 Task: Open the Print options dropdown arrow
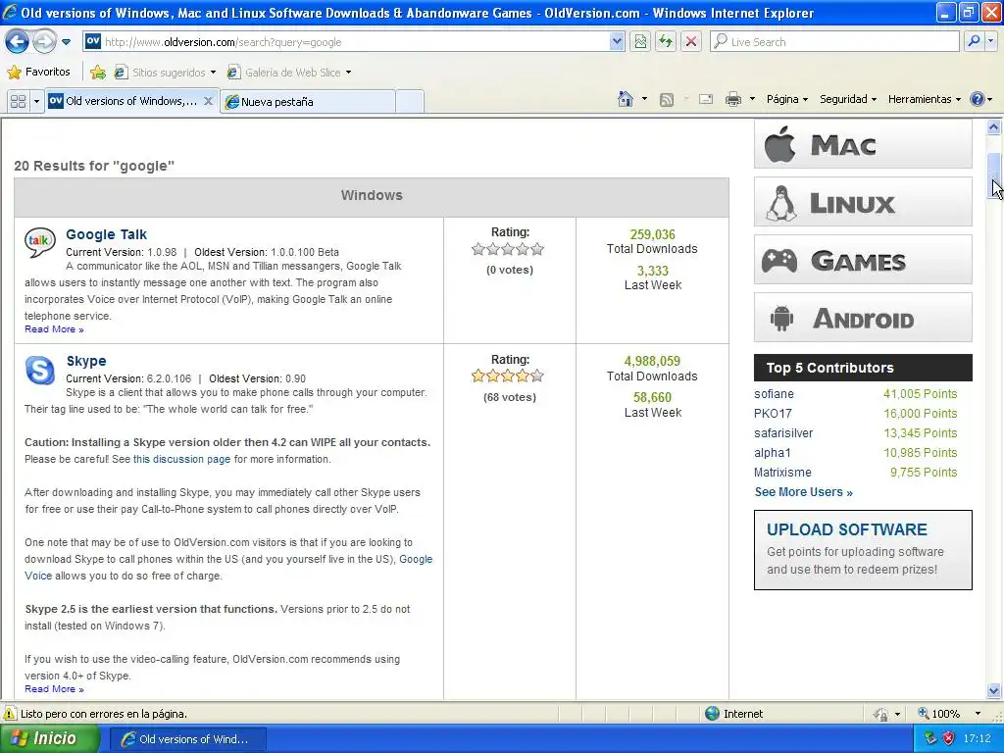pos(752,99)
